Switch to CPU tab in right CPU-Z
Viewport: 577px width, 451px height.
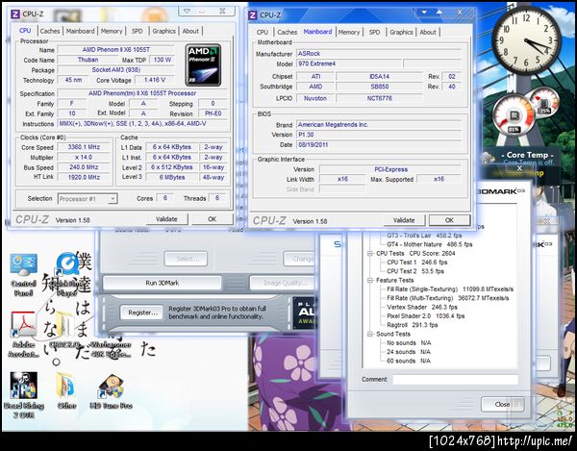(263, 33)
